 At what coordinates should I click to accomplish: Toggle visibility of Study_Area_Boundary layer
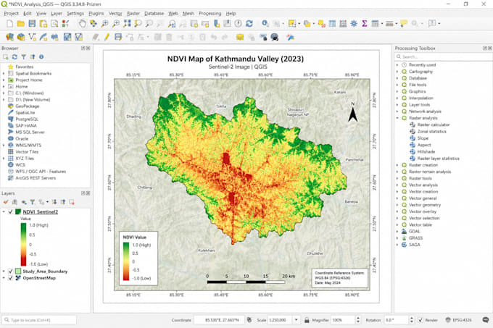[x=10, y=272]
